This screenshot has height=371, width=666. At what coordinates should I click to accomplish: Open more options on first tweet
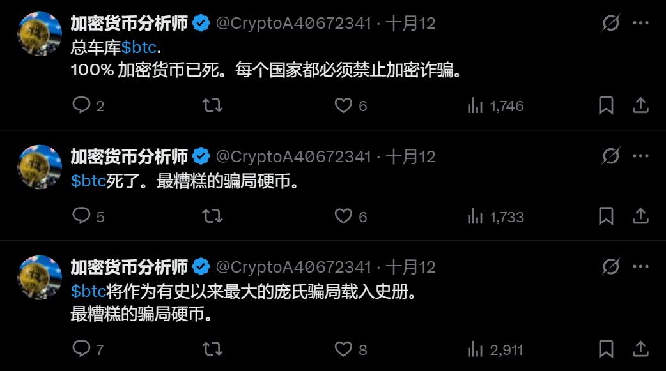point(640,24)
